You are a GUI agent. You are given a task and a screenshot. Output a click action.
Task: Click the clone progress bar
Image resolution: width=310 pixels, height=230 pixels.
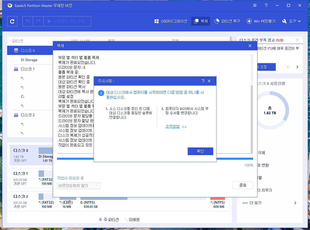pos(155,159)
